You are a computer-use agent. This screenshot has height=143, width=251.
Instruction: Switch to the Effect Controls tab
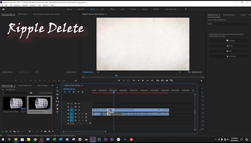23,14
